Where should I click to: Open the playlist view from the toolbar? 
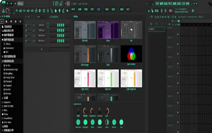pos(36,11)
